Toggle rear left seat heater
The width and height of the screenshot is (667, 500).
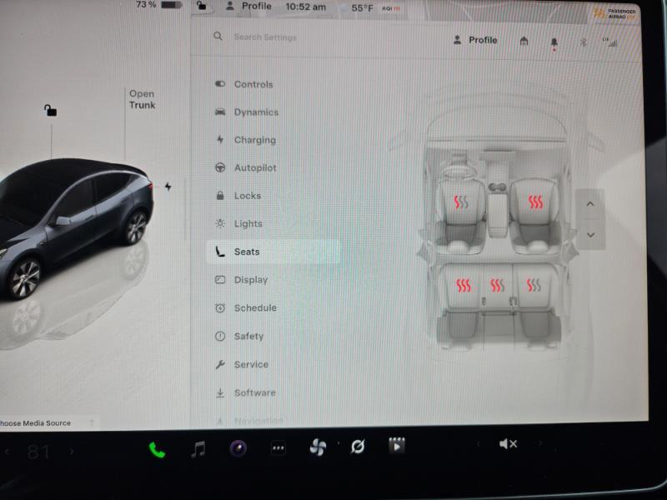(463, 286)
